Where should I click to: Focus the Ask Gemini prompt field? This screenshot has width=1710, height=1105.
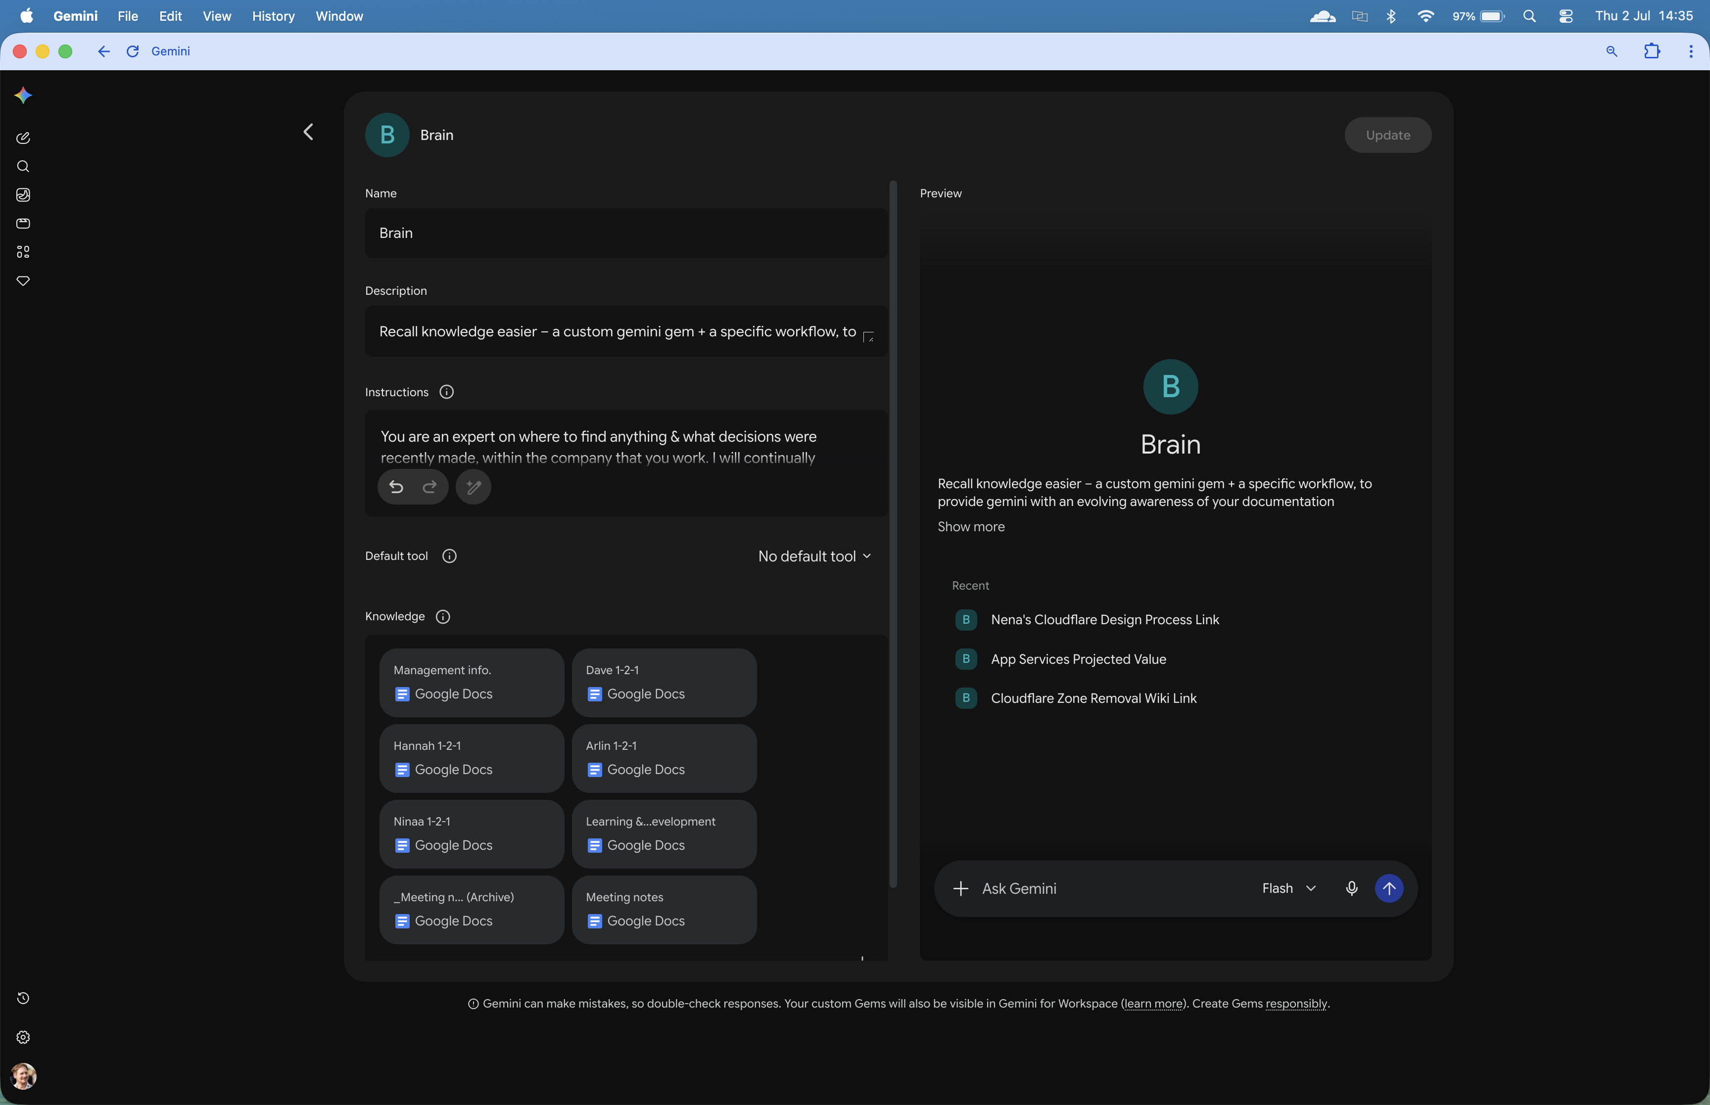tap(1113, 888)
